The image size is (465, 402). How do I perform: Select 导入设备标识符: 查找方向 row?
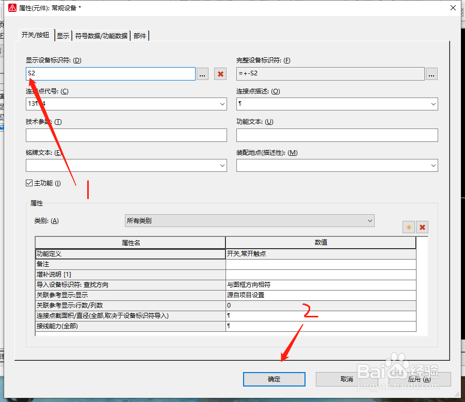pyautogui.click(x=131, y=285)
